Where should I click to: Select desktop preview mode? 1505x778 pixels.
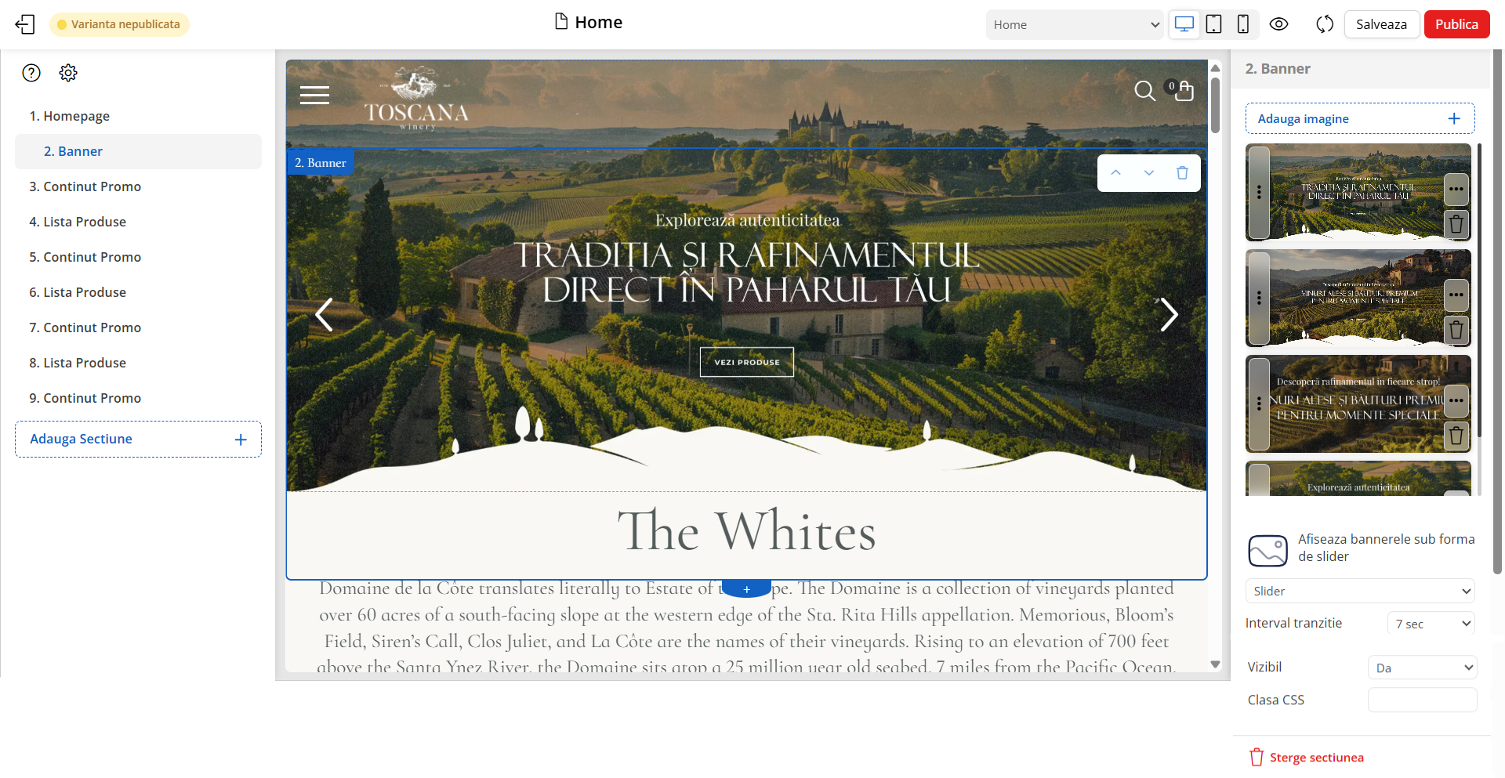click(1184, 24)
